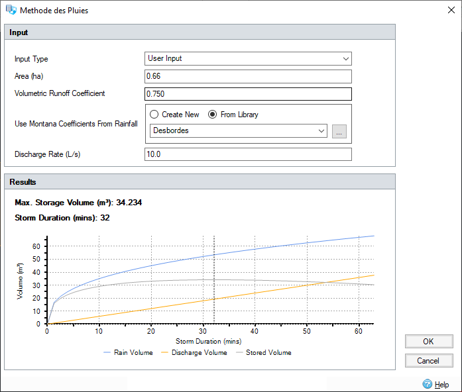Image resolution: width=462 pixels, height=392 pixels.
Task: Click the Discharge Volume legend entry
Action: point(194,352)
